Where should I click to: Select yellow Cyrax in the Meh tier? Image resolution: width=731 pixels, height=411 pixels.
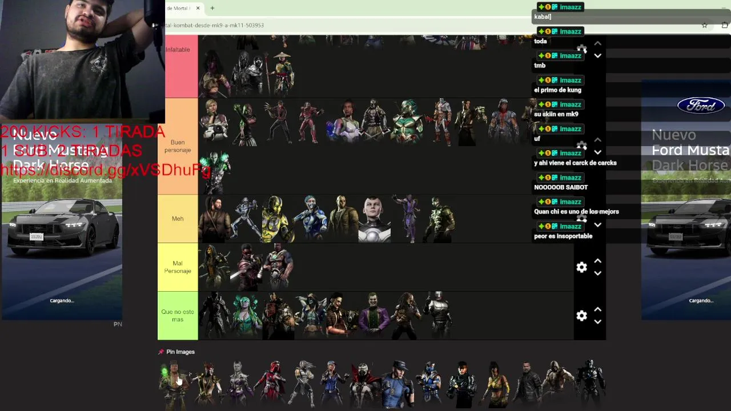(x=279, y=219)
